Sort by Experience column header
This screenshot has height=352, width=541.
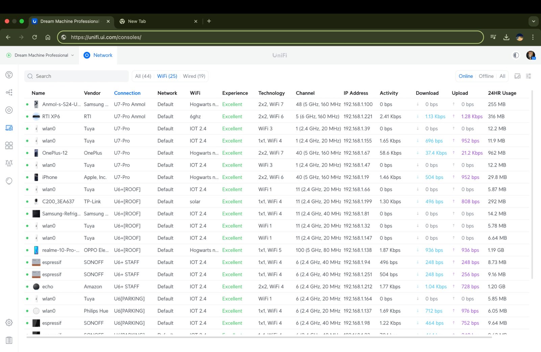235,93
